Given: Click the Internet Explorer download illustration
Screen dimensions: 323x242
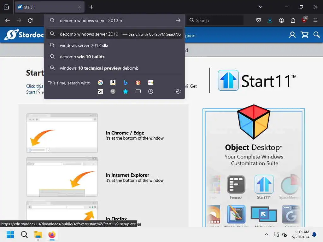Looking at the screenshot, I should (x=62, y=177).
